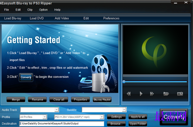193x127 pixels.
Task: Close the Blu-ray to PS3 Ripper window
Action: pyautogui.click(x=186, y=2)
